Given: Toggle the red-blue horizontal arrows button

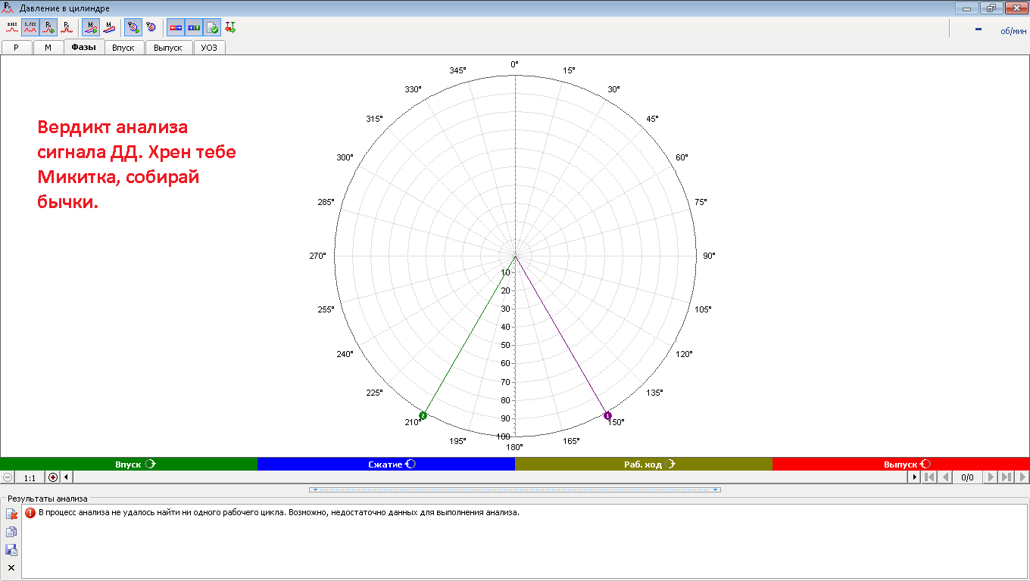Looking at the screenshot, I should click(175, 27).
